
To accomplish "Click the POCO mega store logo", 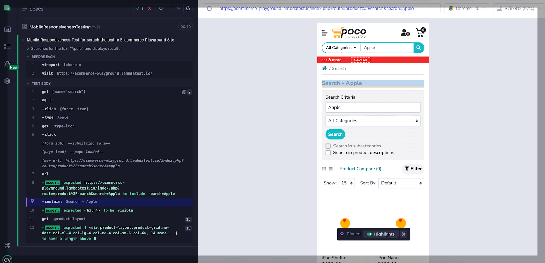I will click(349, 33).
